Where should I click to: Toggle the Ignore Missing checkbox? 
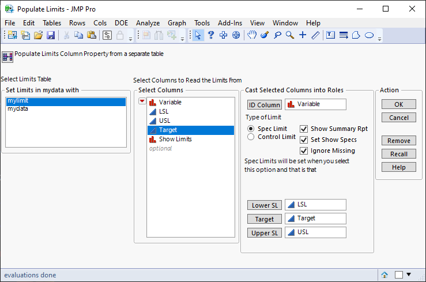(x=304, y=151)
